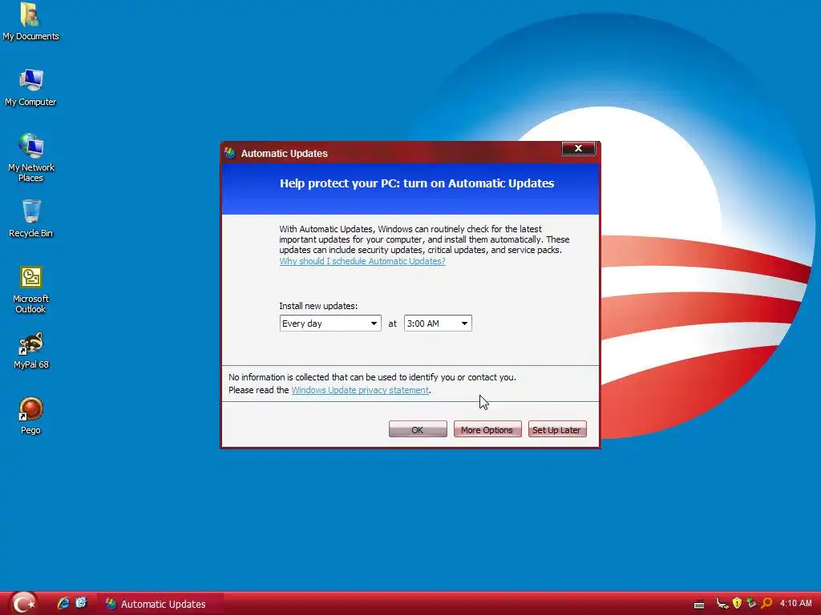The height and width of the screenshot is (615, 821).
Task: Select the My Network Places icon
Action: [x=31, y=158]
